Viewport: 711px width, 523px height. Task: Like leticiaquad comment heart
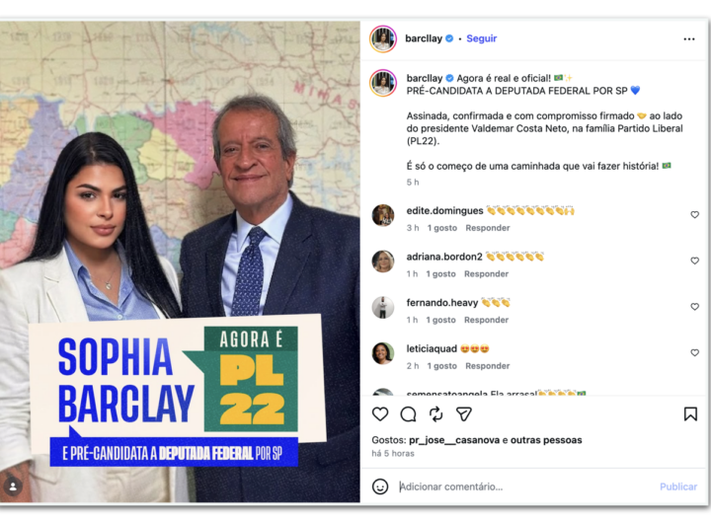click(694, 352)
